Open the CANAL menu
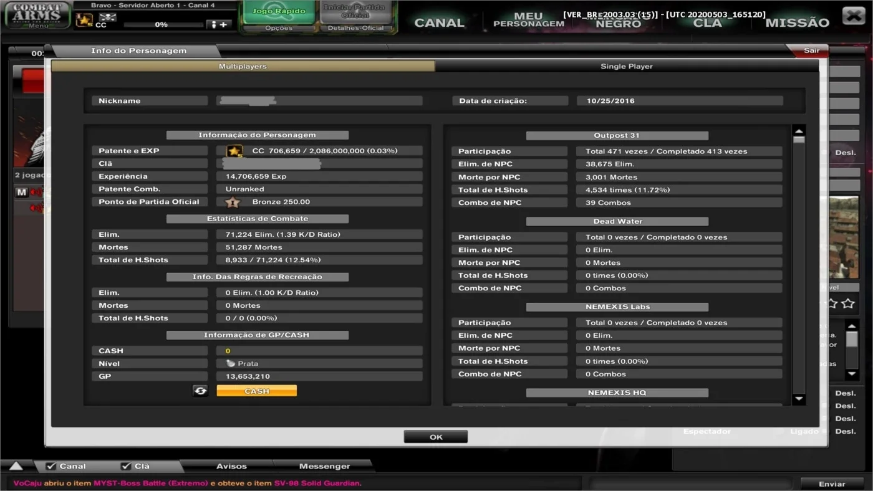Viewport: 873px width, 491px height. tap(440, 22)
